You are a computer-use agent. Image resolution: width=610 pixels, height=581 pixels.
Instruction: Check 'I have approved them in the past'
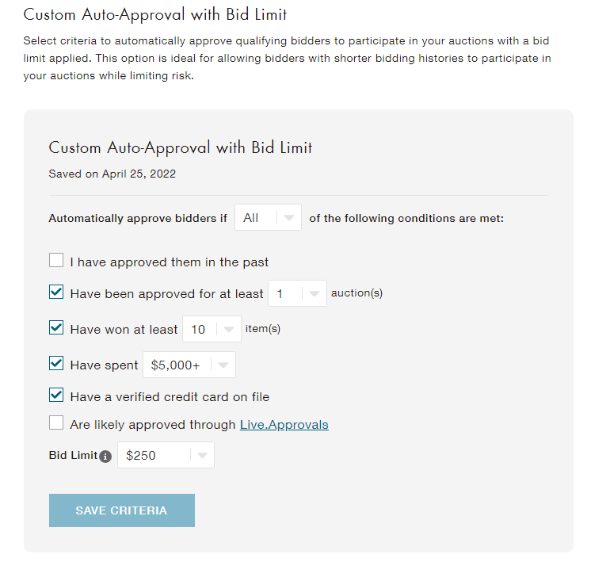(56, 260)
